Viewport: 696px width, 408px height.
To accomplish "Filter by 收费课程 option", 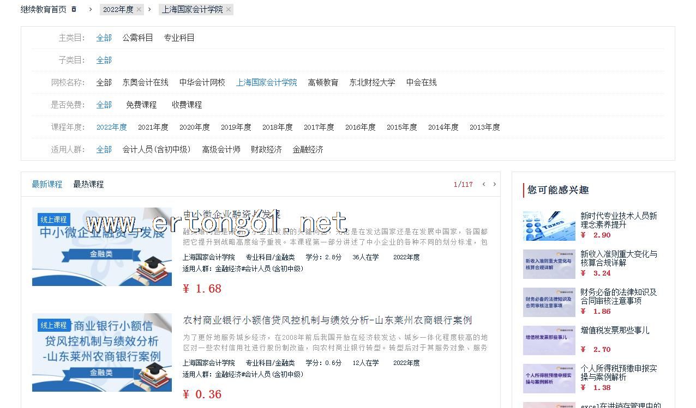I will pyautogui.click(x=187, y=105).
